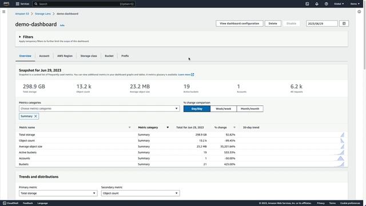Click the 2023/06/29 date field
The image size is (366, 206).
322,23
